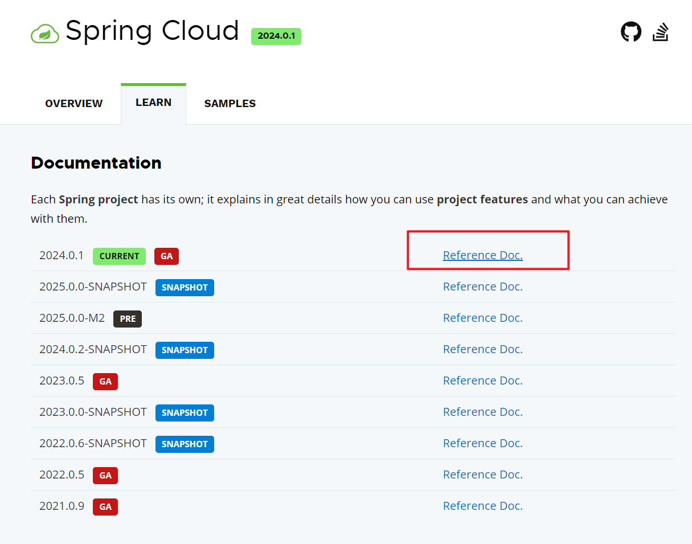Click version text 2023.0.0-SNAPSHOT
The image size is (692, 544).
click(93, 412)
